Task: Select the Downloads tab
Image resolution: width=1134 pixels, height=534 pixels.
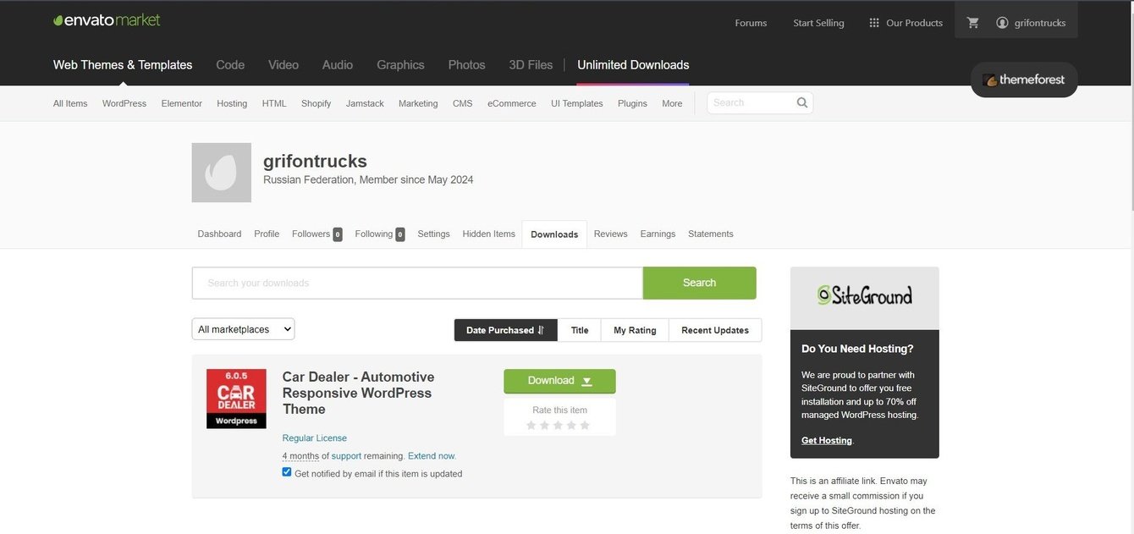Action: 554,234
